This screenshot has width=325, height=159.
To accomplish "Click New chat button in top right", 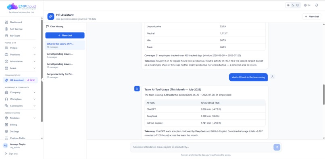I will 312,16.
